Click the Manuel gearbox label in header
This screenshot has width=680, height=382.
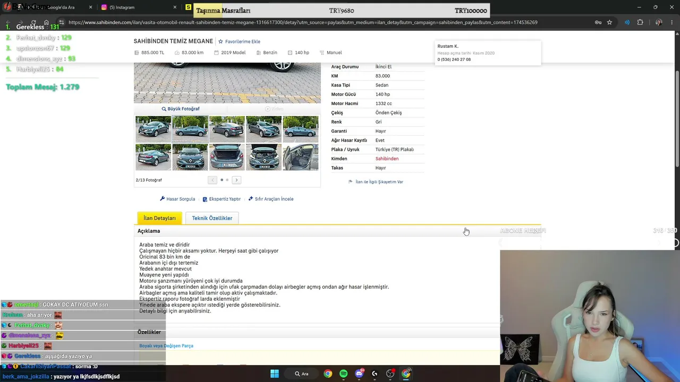pyautogui.click(x=334, y=53)
